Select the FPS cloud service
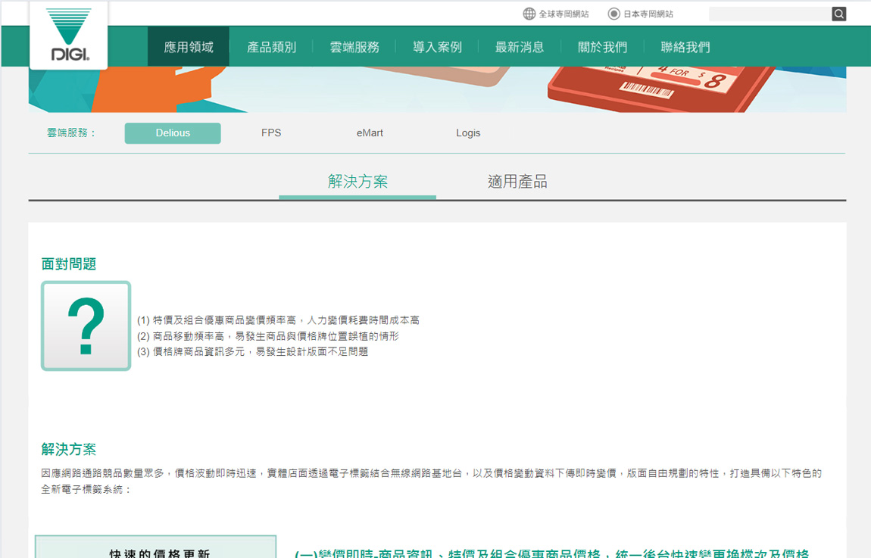This screenshot has width=871, height=558. (271, 133)
